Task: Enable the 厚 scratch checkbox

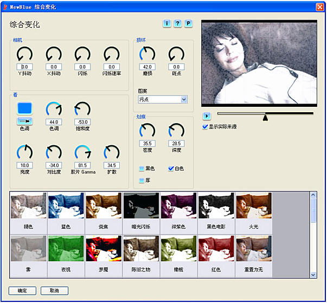Action: pos(142,180)
